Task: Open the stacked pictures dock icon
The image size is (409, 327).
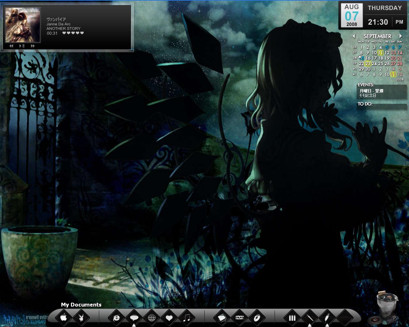Action: pyautogui.click(x=222, y=318)
